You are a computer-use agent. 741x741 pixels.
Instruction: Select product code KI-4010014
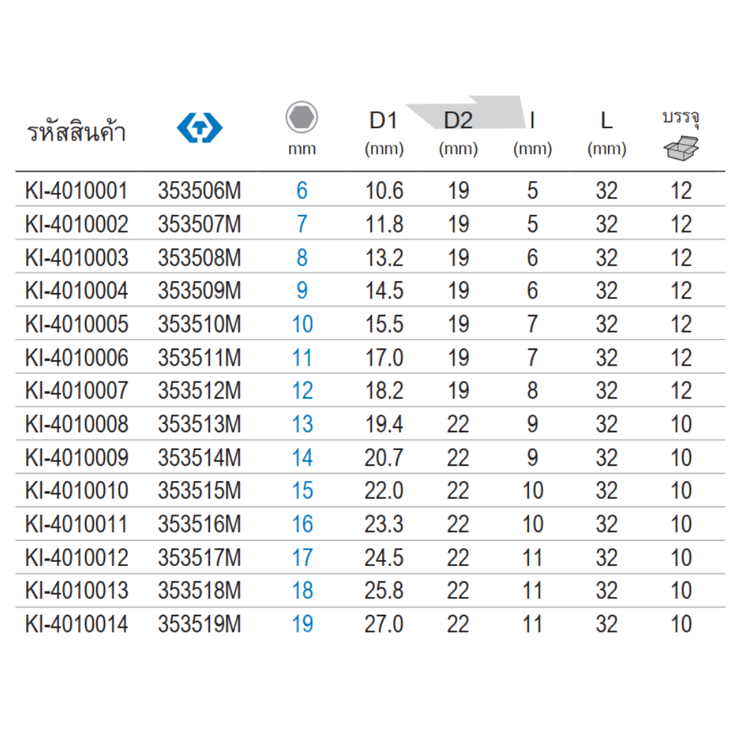tap(77, 625)
